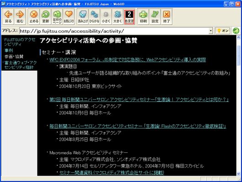Select 参画・協賛 in the sidebar
Viewport: 242px width, 182px height.
click(14, 56)
